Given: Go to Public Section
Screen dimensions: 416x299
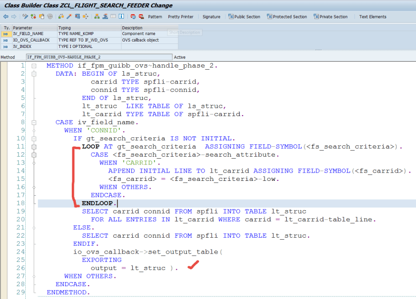Looking at the screenshot, I should click(244, 17).
